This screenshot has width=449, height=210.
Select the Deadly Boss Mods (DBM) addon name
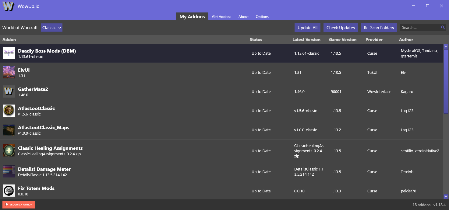47,51
